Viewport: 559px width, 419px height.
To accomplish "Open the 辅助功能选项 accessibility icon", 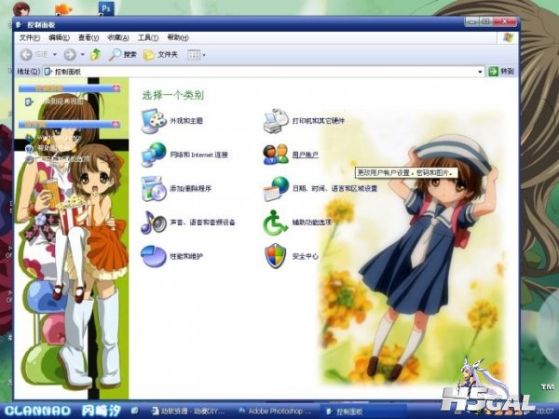I will pyautogui.click(x=276, y=222).
